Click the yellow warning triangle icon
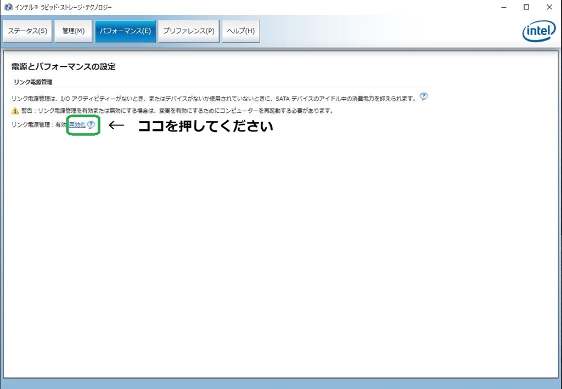Screen dimensions: 562x389 (15, 111)
